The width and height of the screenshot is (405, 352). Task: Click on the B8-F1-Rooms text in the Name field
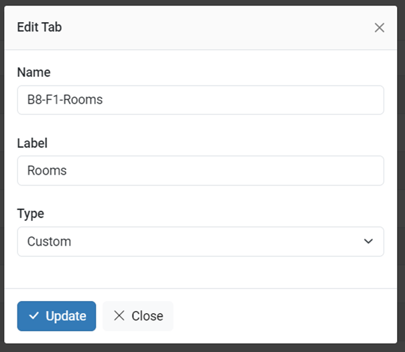(65, 100)
